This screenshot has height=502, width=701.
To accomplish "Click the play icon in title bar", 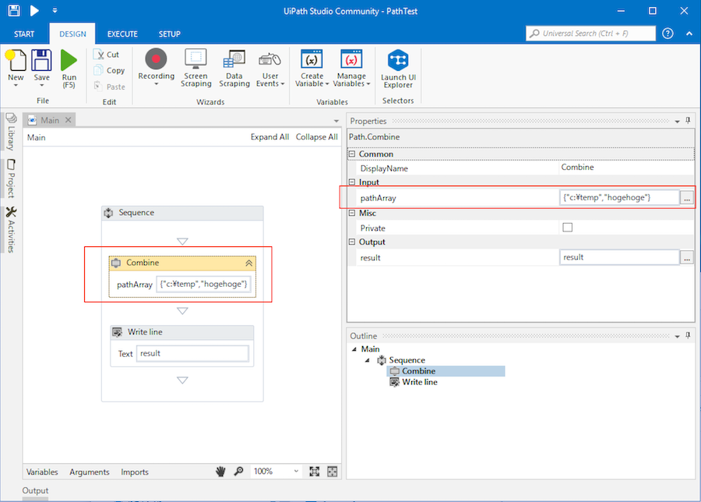I will (x=34, y=10).
